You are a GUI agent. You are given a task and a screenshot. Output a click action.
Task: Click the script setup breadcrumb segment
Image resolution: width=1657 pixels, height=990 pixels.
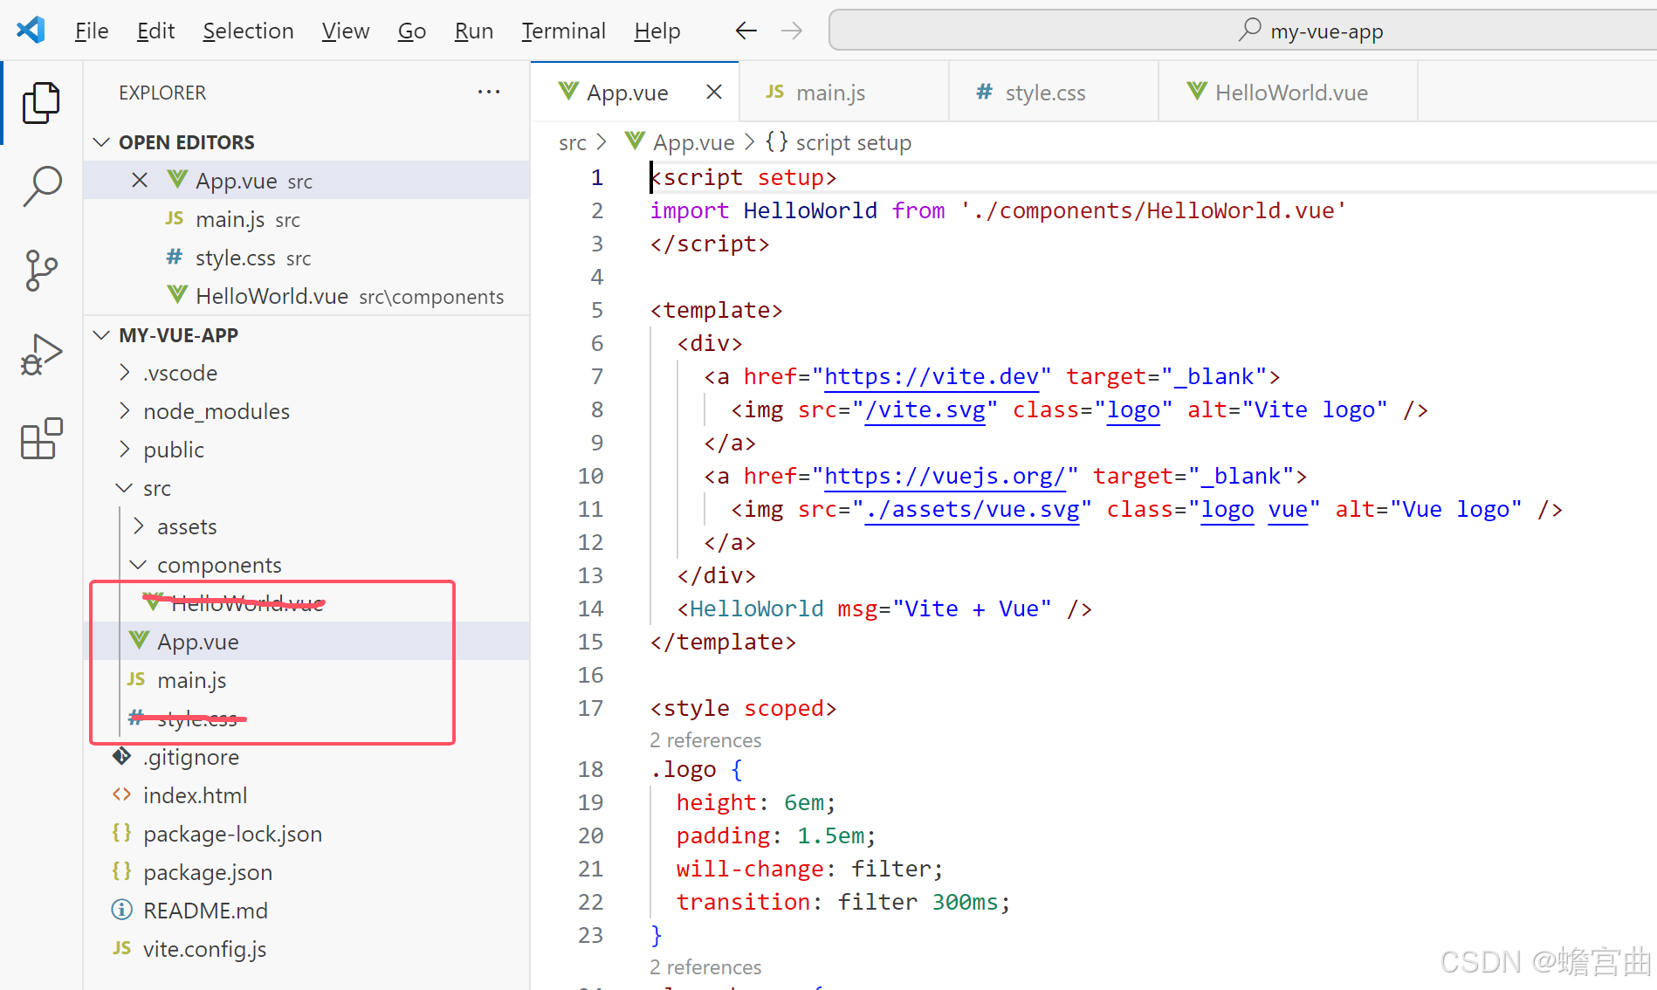point(853,142)
